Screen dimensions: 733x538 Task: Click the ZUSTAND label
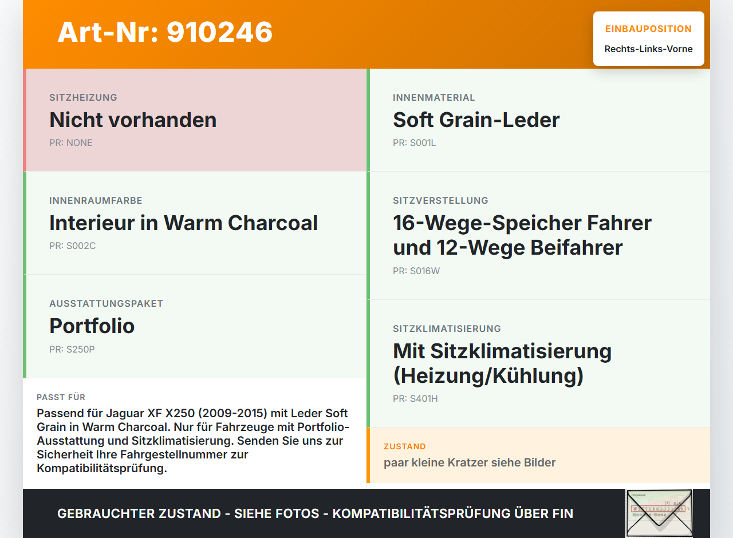405,446
